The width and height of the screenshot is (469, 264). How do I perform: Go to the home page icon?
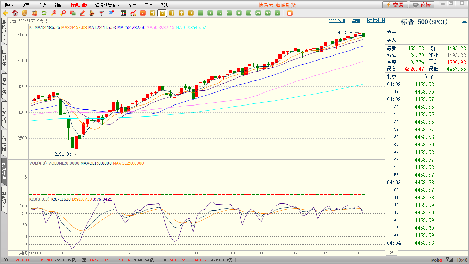point(15,13)
